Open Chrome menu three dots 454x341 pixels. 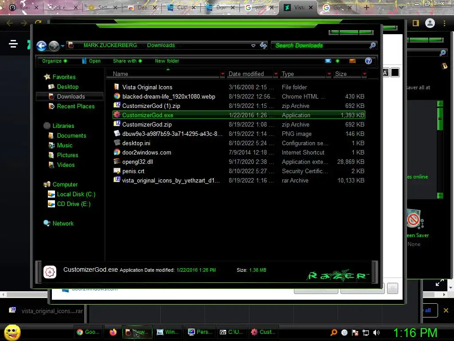click(x=444, y=23)
